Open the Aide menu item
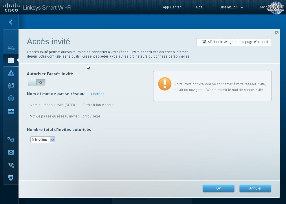This screenshot has height=204, width=286. (199, 7)
